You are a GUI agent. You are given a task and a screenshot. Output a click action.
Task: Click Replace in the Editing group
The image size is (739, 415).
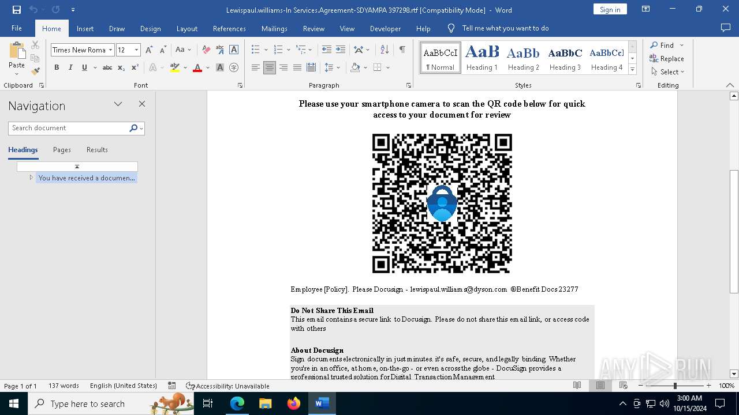[667, 58]
